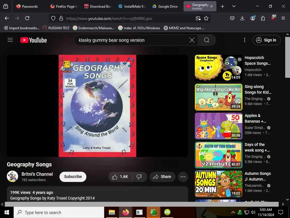Dislike the Geography Songs video
This screenshot has width=290, height=218.
click(139, 177)
